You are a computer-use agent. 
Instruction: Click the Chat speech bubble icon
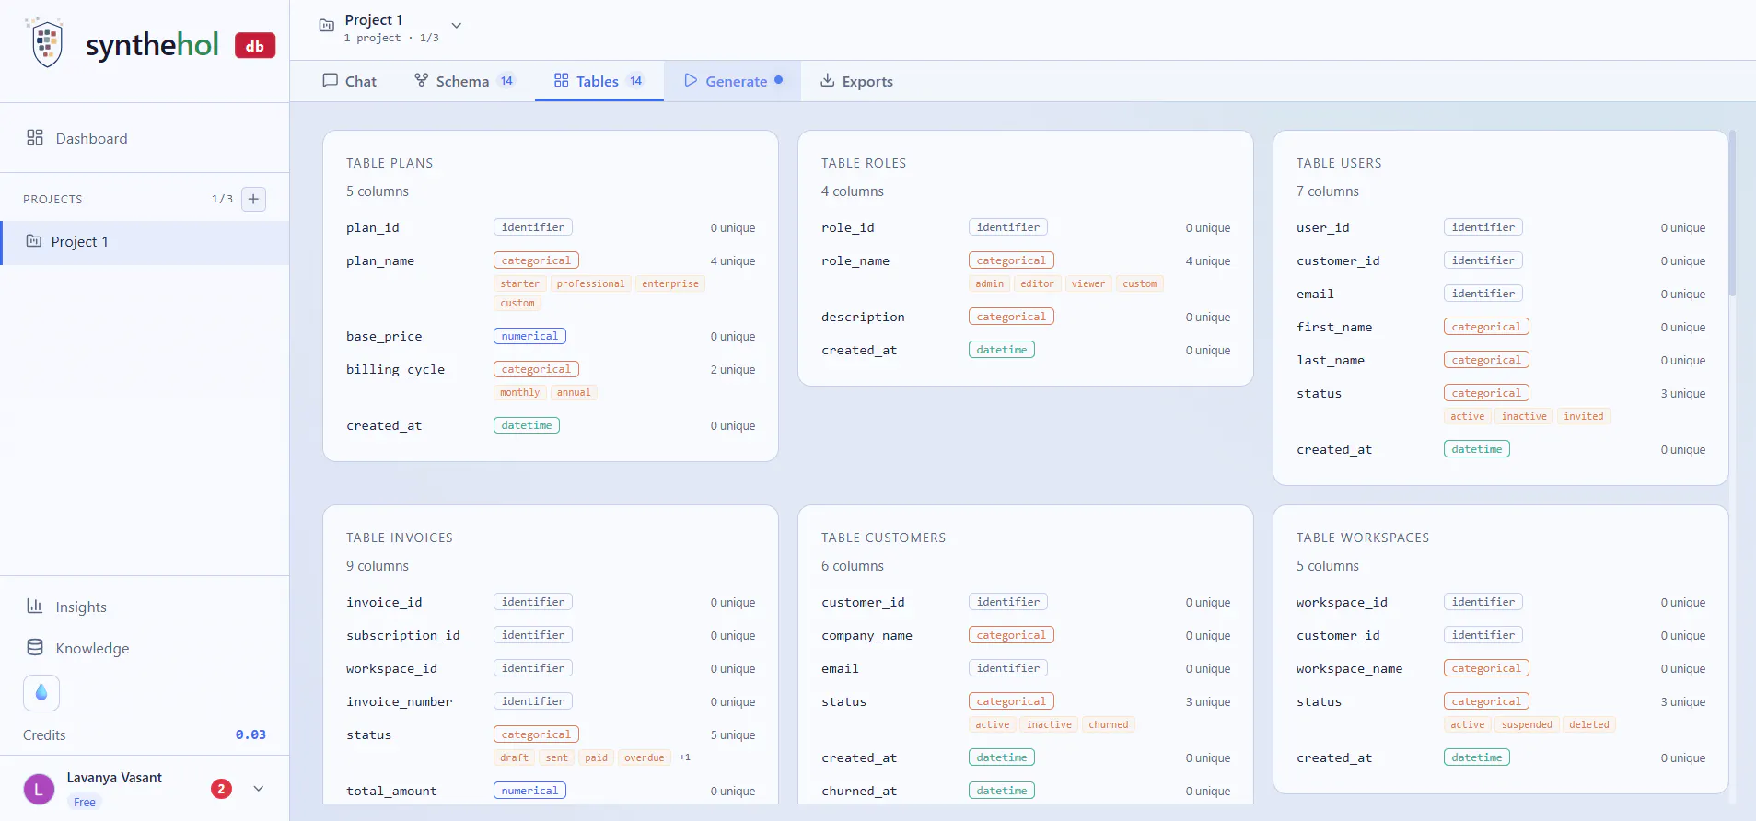(331, 80)
